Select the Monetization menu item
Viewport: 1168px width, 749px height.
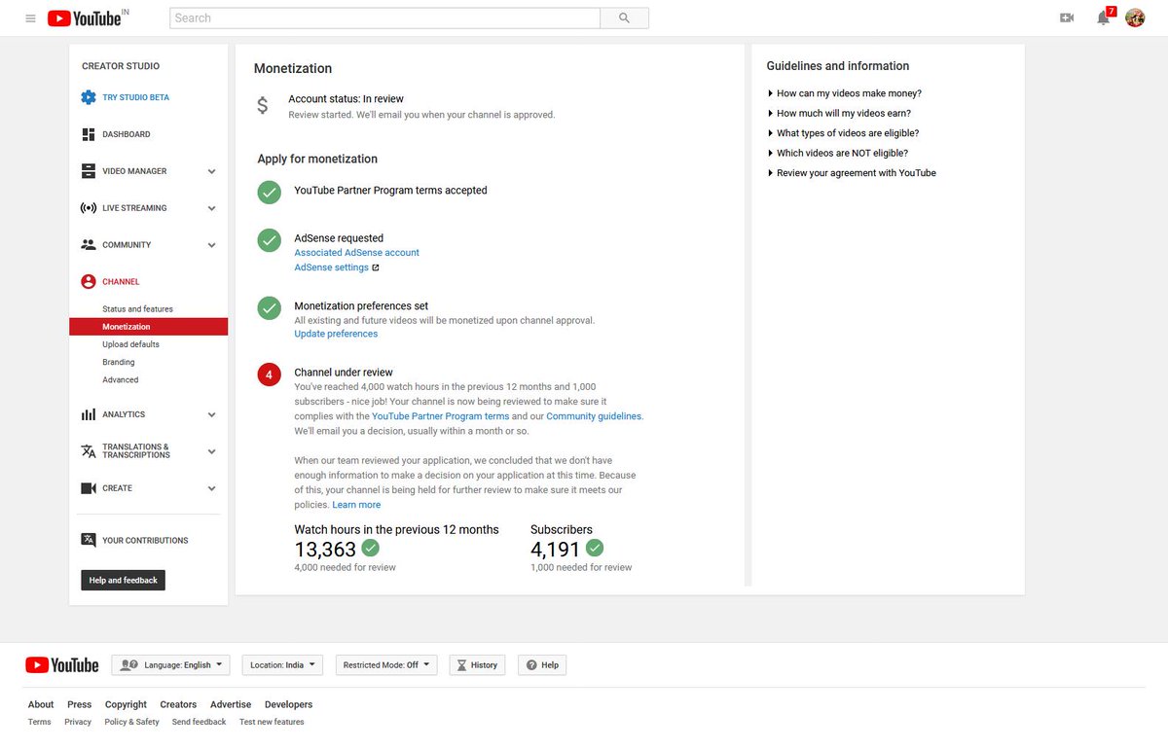(148, 327)
